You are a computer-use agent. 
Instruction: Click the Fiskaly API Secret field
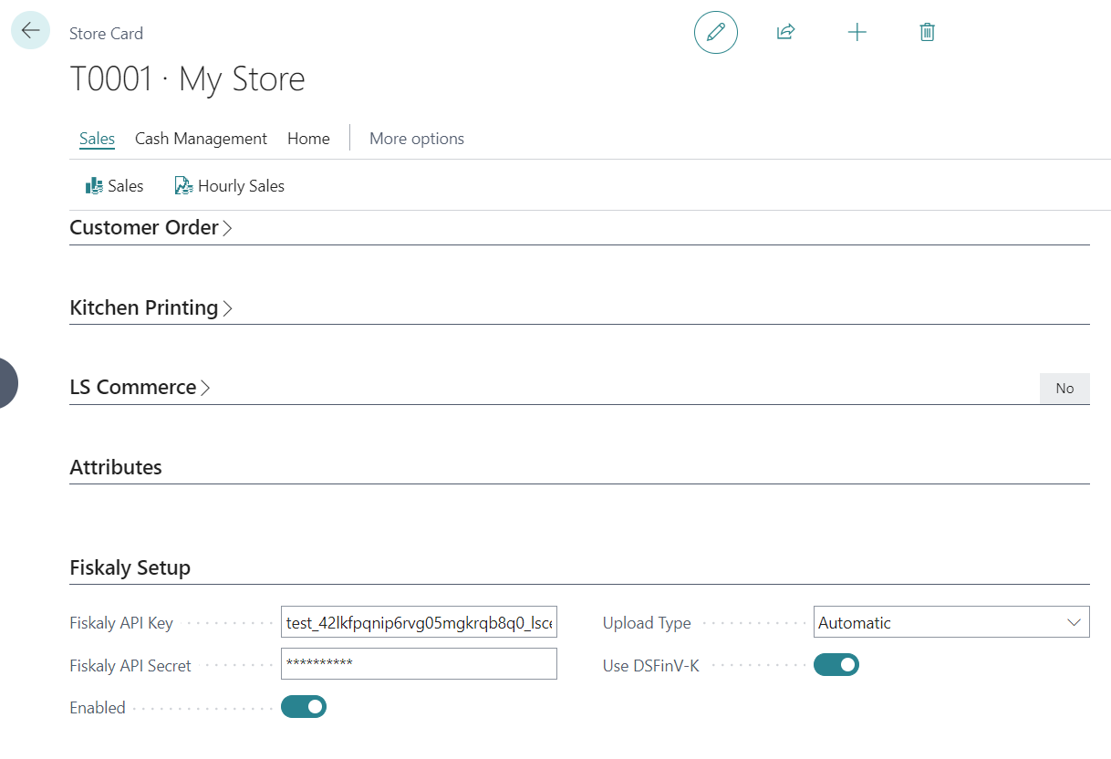[419, 663]
